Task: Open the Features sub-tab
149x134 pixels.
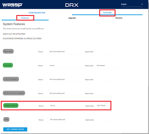Action: coord(25,18)
